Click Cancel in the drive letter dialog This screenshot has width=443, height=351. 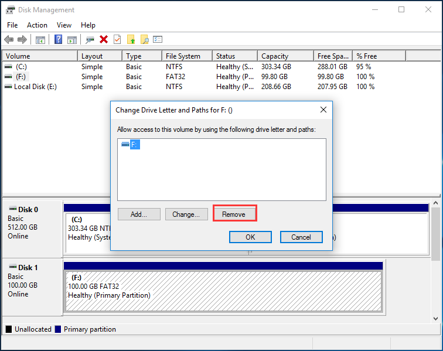coord(301,237)
